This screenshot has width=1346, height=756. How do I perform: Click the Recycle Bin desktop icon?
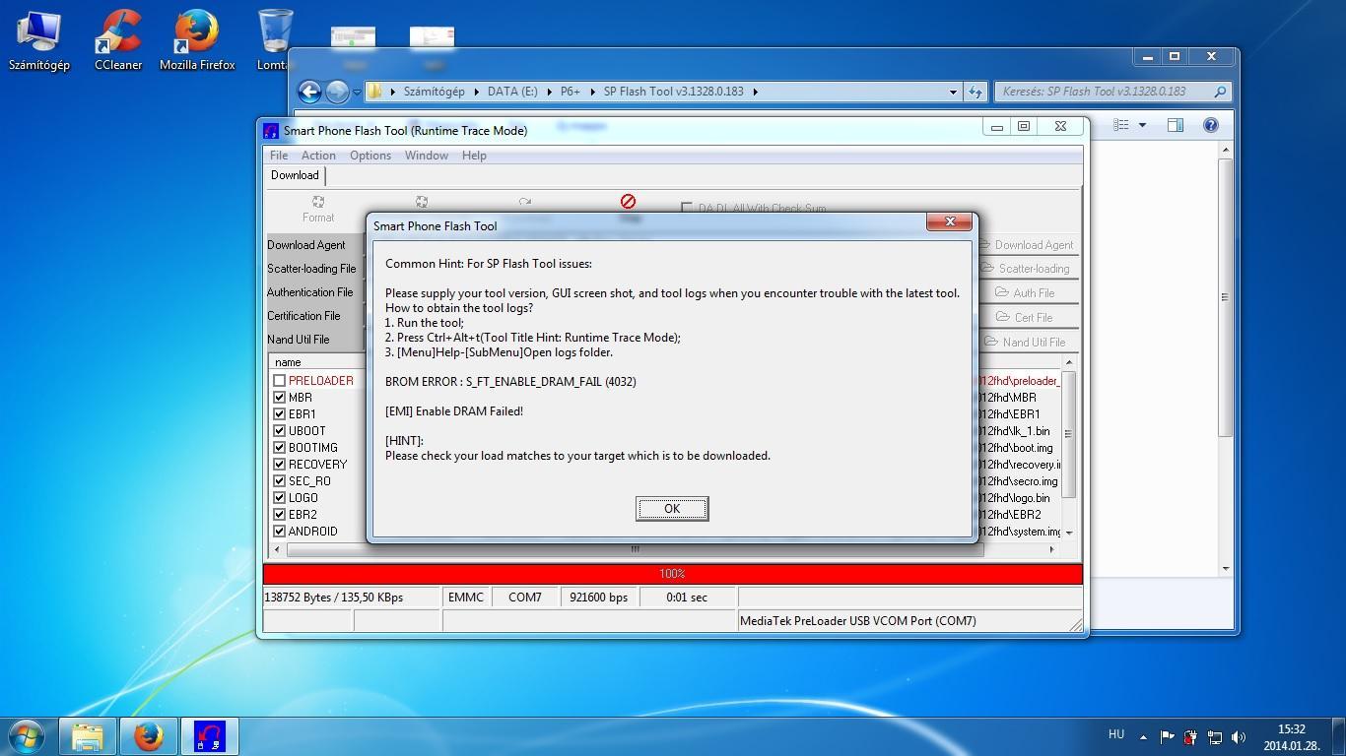coord(273,40)
